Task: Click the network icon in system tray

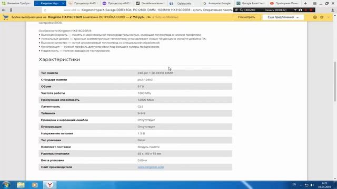Action: point(306,185)
